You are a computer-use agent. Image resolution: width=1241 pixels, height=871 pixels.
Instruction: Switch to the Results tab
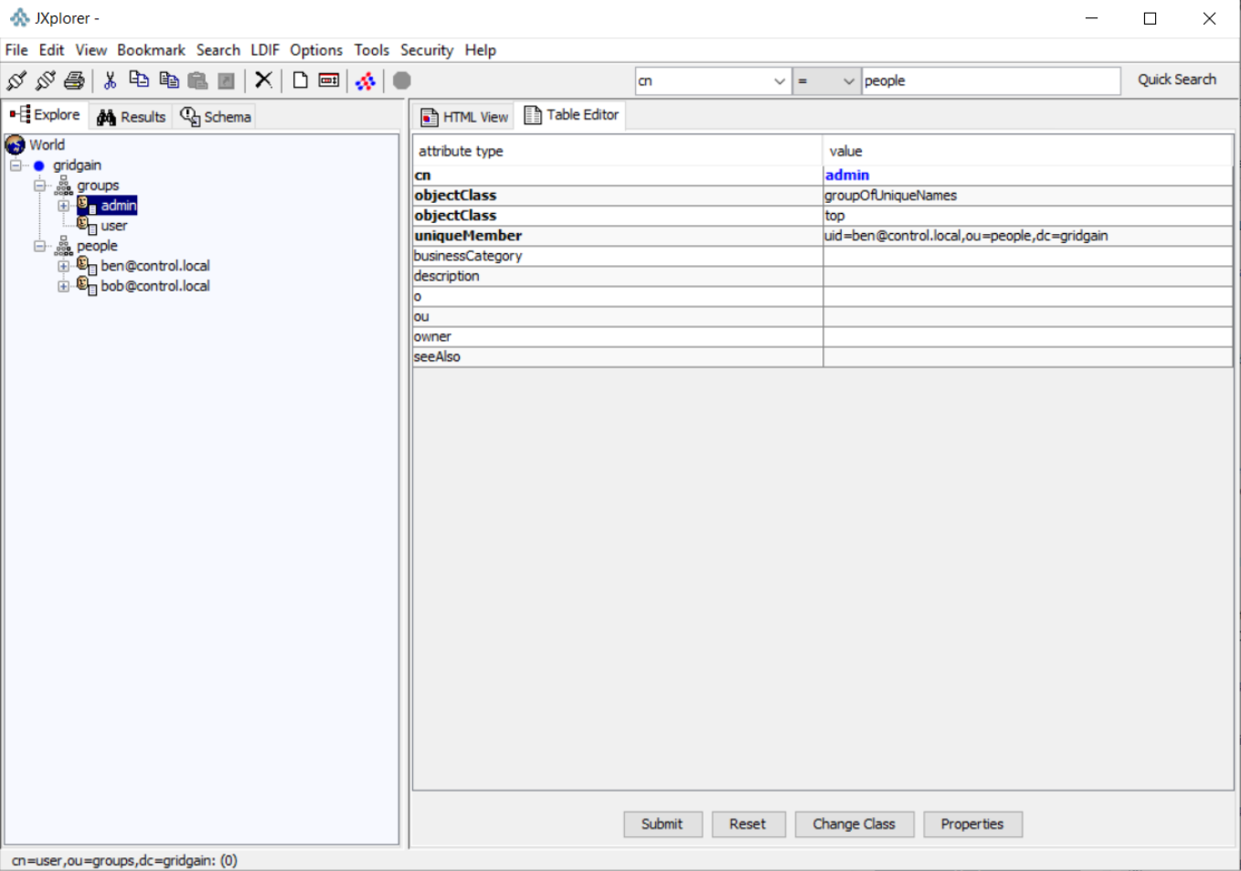(x=131, y=117)
